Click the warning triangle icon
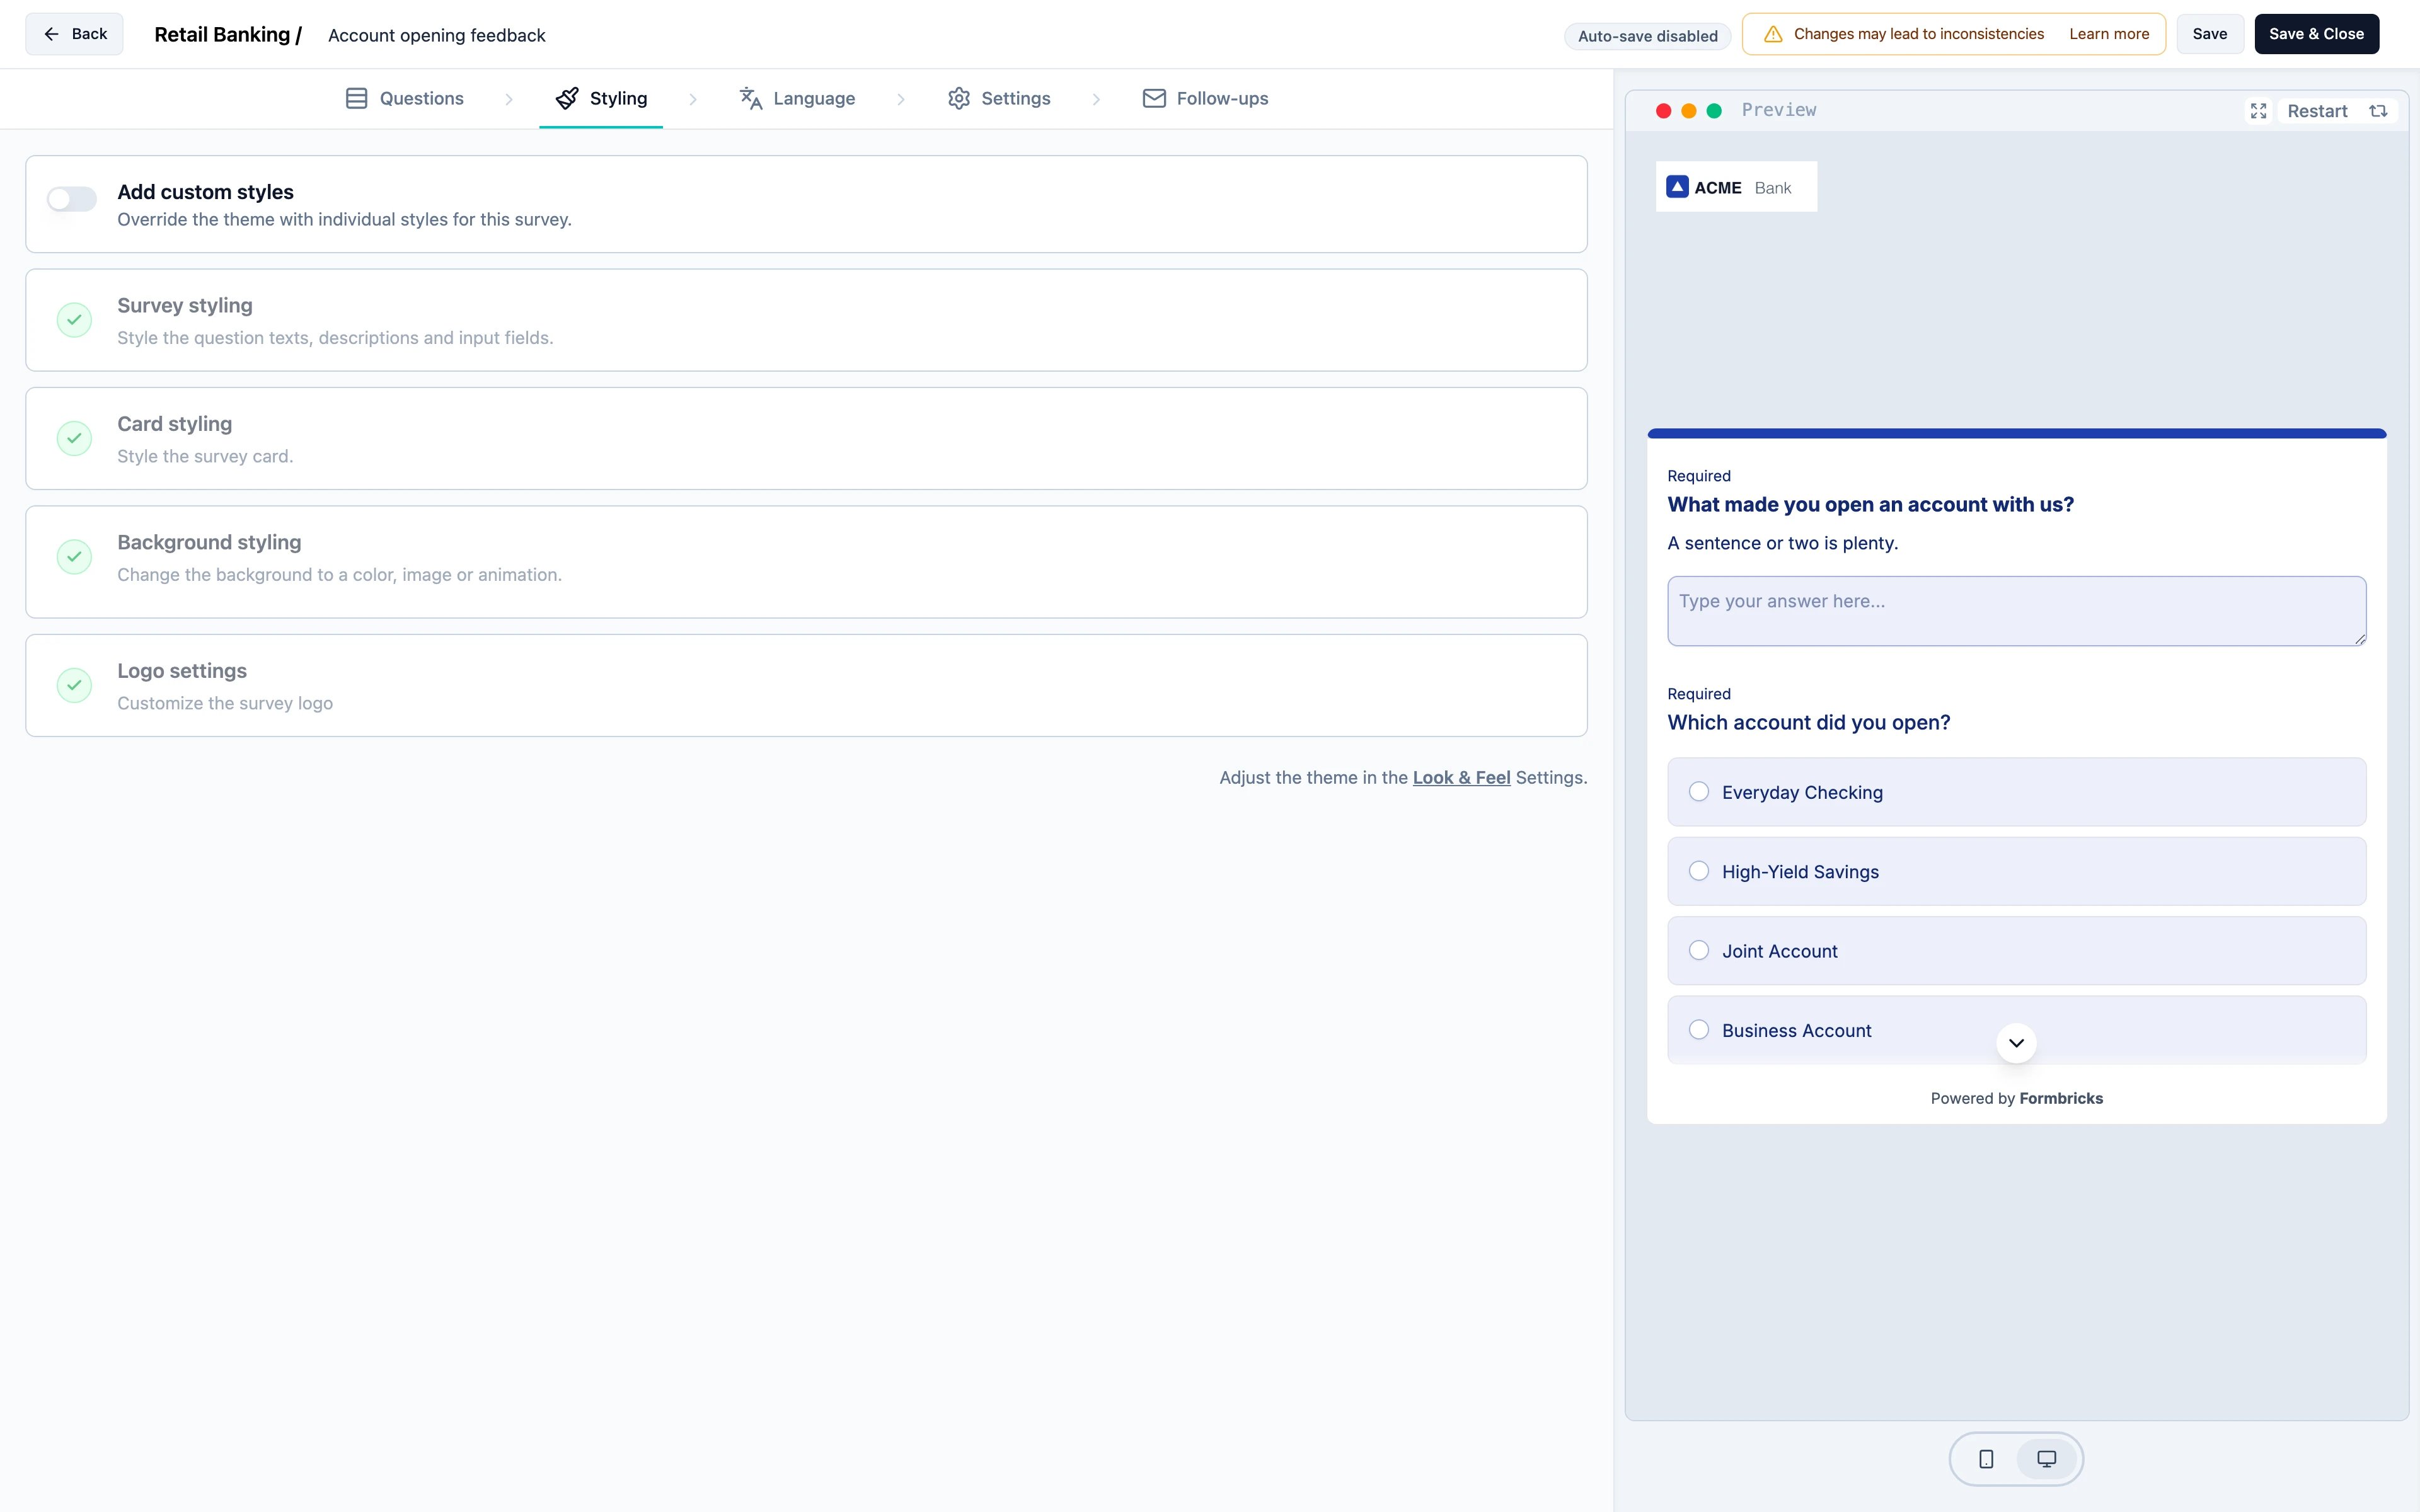2420x1512 pixels. click(x=1773, y=34)
